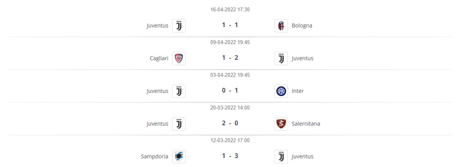This screenshot has height=167, width=459.
Task: Click the Salernitana club crest
Action: [x=281, y=124]
